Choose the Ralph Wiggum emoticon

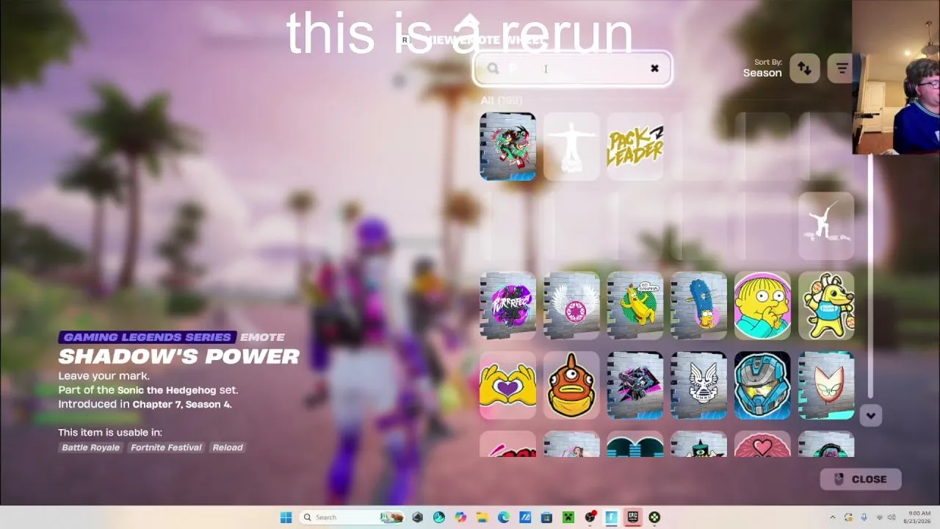coord(762,306)
